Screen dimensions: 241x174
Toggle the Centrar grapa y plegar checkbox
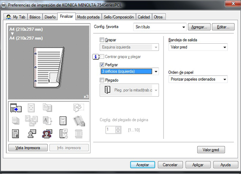(102, 57)
